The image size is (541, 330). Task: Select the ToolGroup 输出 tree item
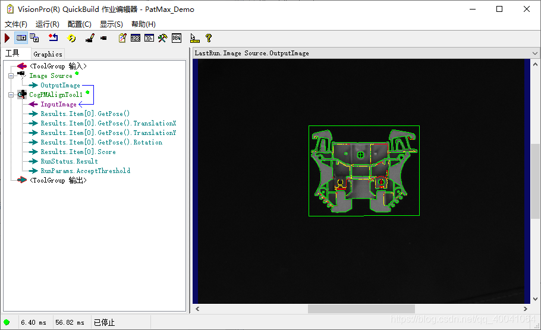pyautogui.click(x=58, y=180)
